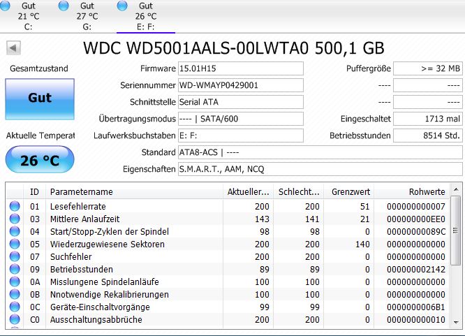Viewport: 465px width, 336px height.
Task: Select Geräte-Einschaltvorgänge parameter name
Action: 100,307
